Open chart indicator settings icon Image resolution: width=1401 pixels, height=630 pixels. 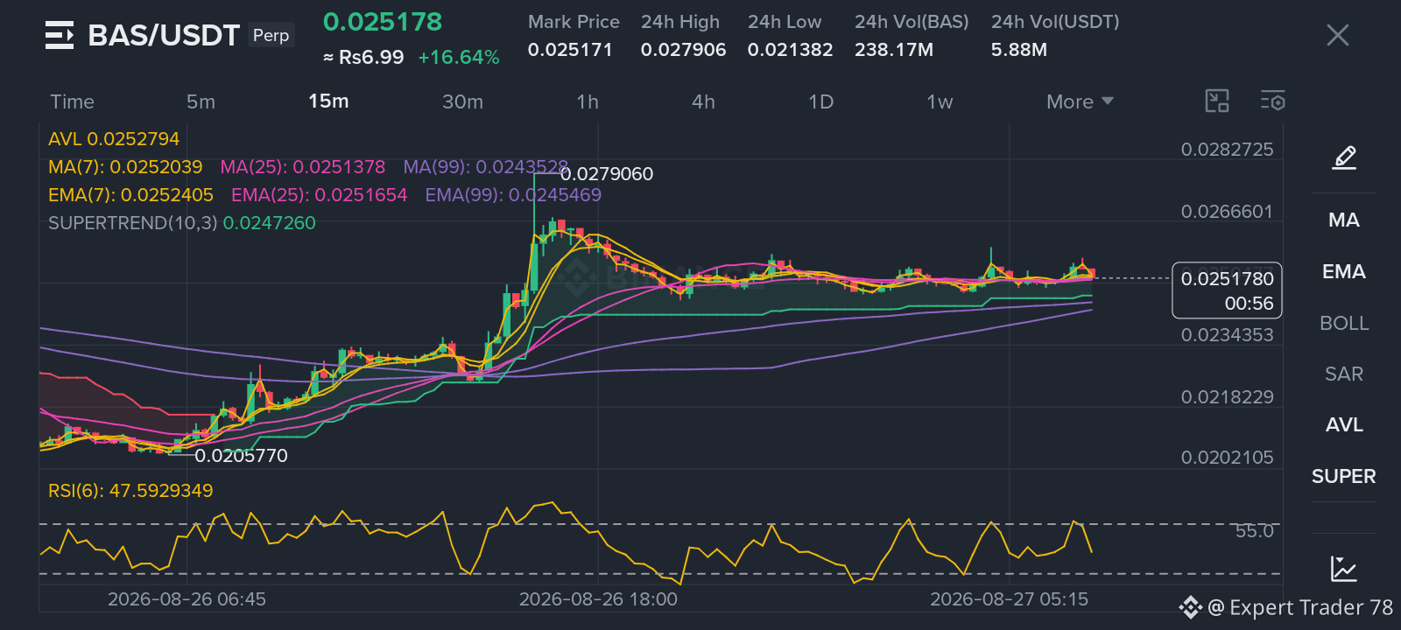1272,101
